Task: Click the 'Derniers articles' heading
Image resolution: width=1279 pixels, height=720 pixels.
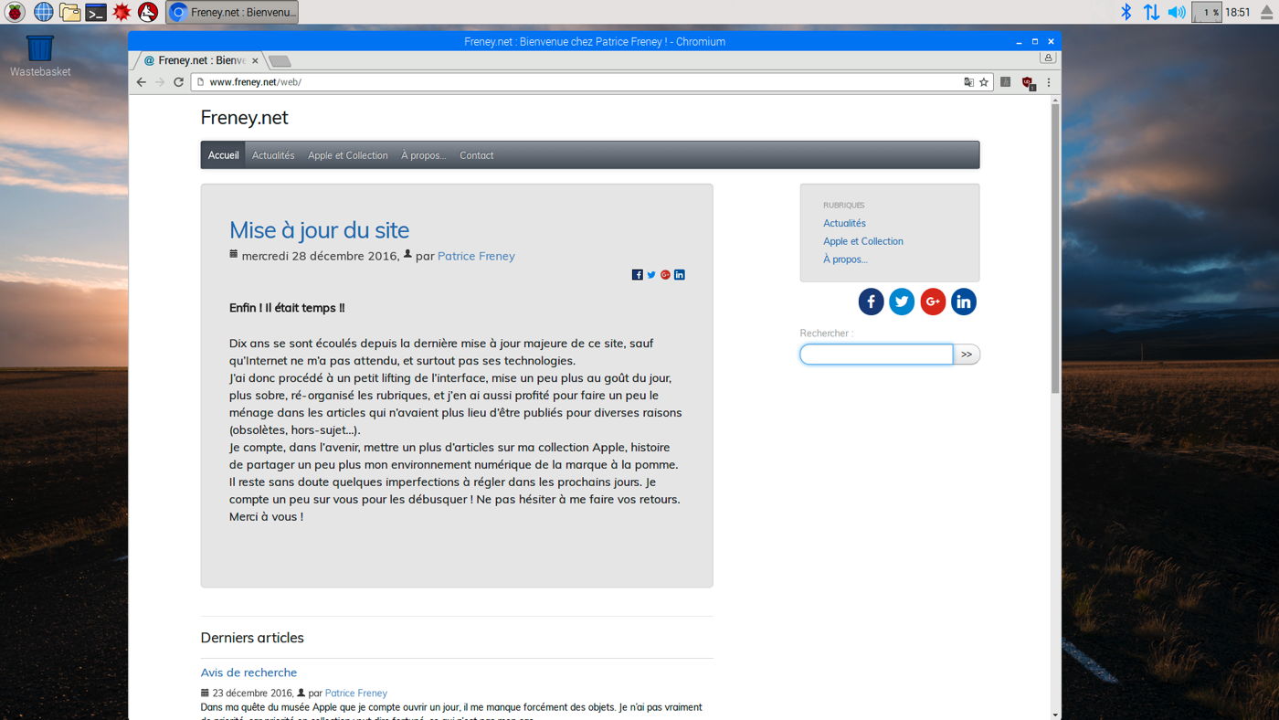Action: coord(252,638)
